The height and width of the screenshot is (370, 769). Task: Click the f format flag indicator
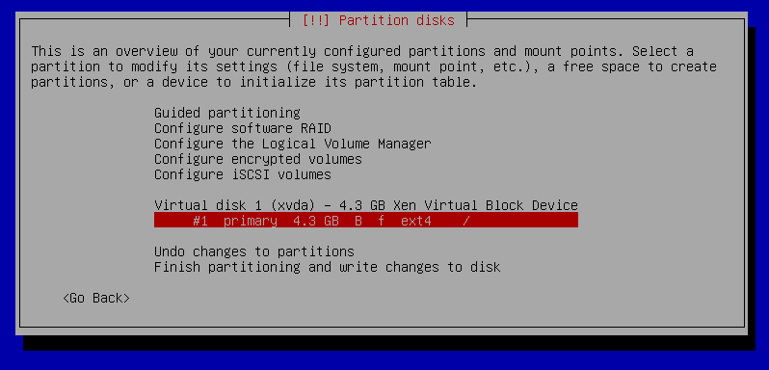(x=381, y=221)
